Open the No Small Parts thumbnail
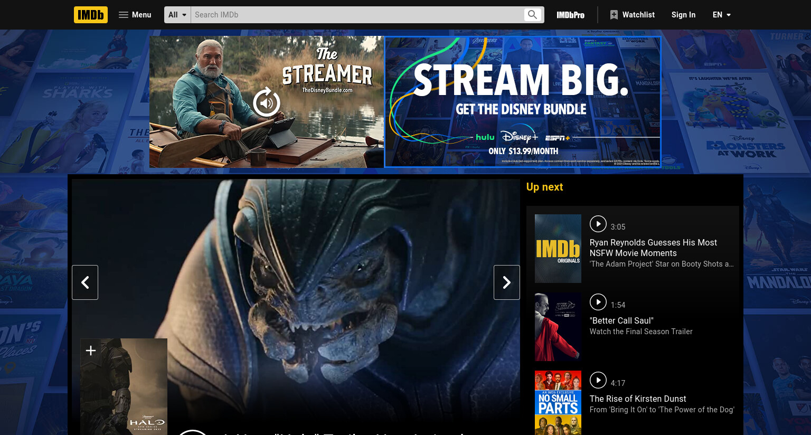The width and height of the screenshot is (811, 435). click(x=558, y=403)
